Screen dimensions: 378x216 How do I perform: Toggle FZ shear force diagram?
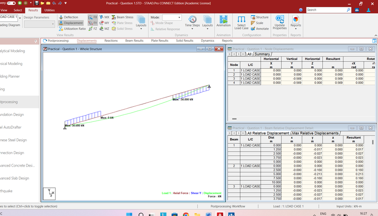point(93,29)
